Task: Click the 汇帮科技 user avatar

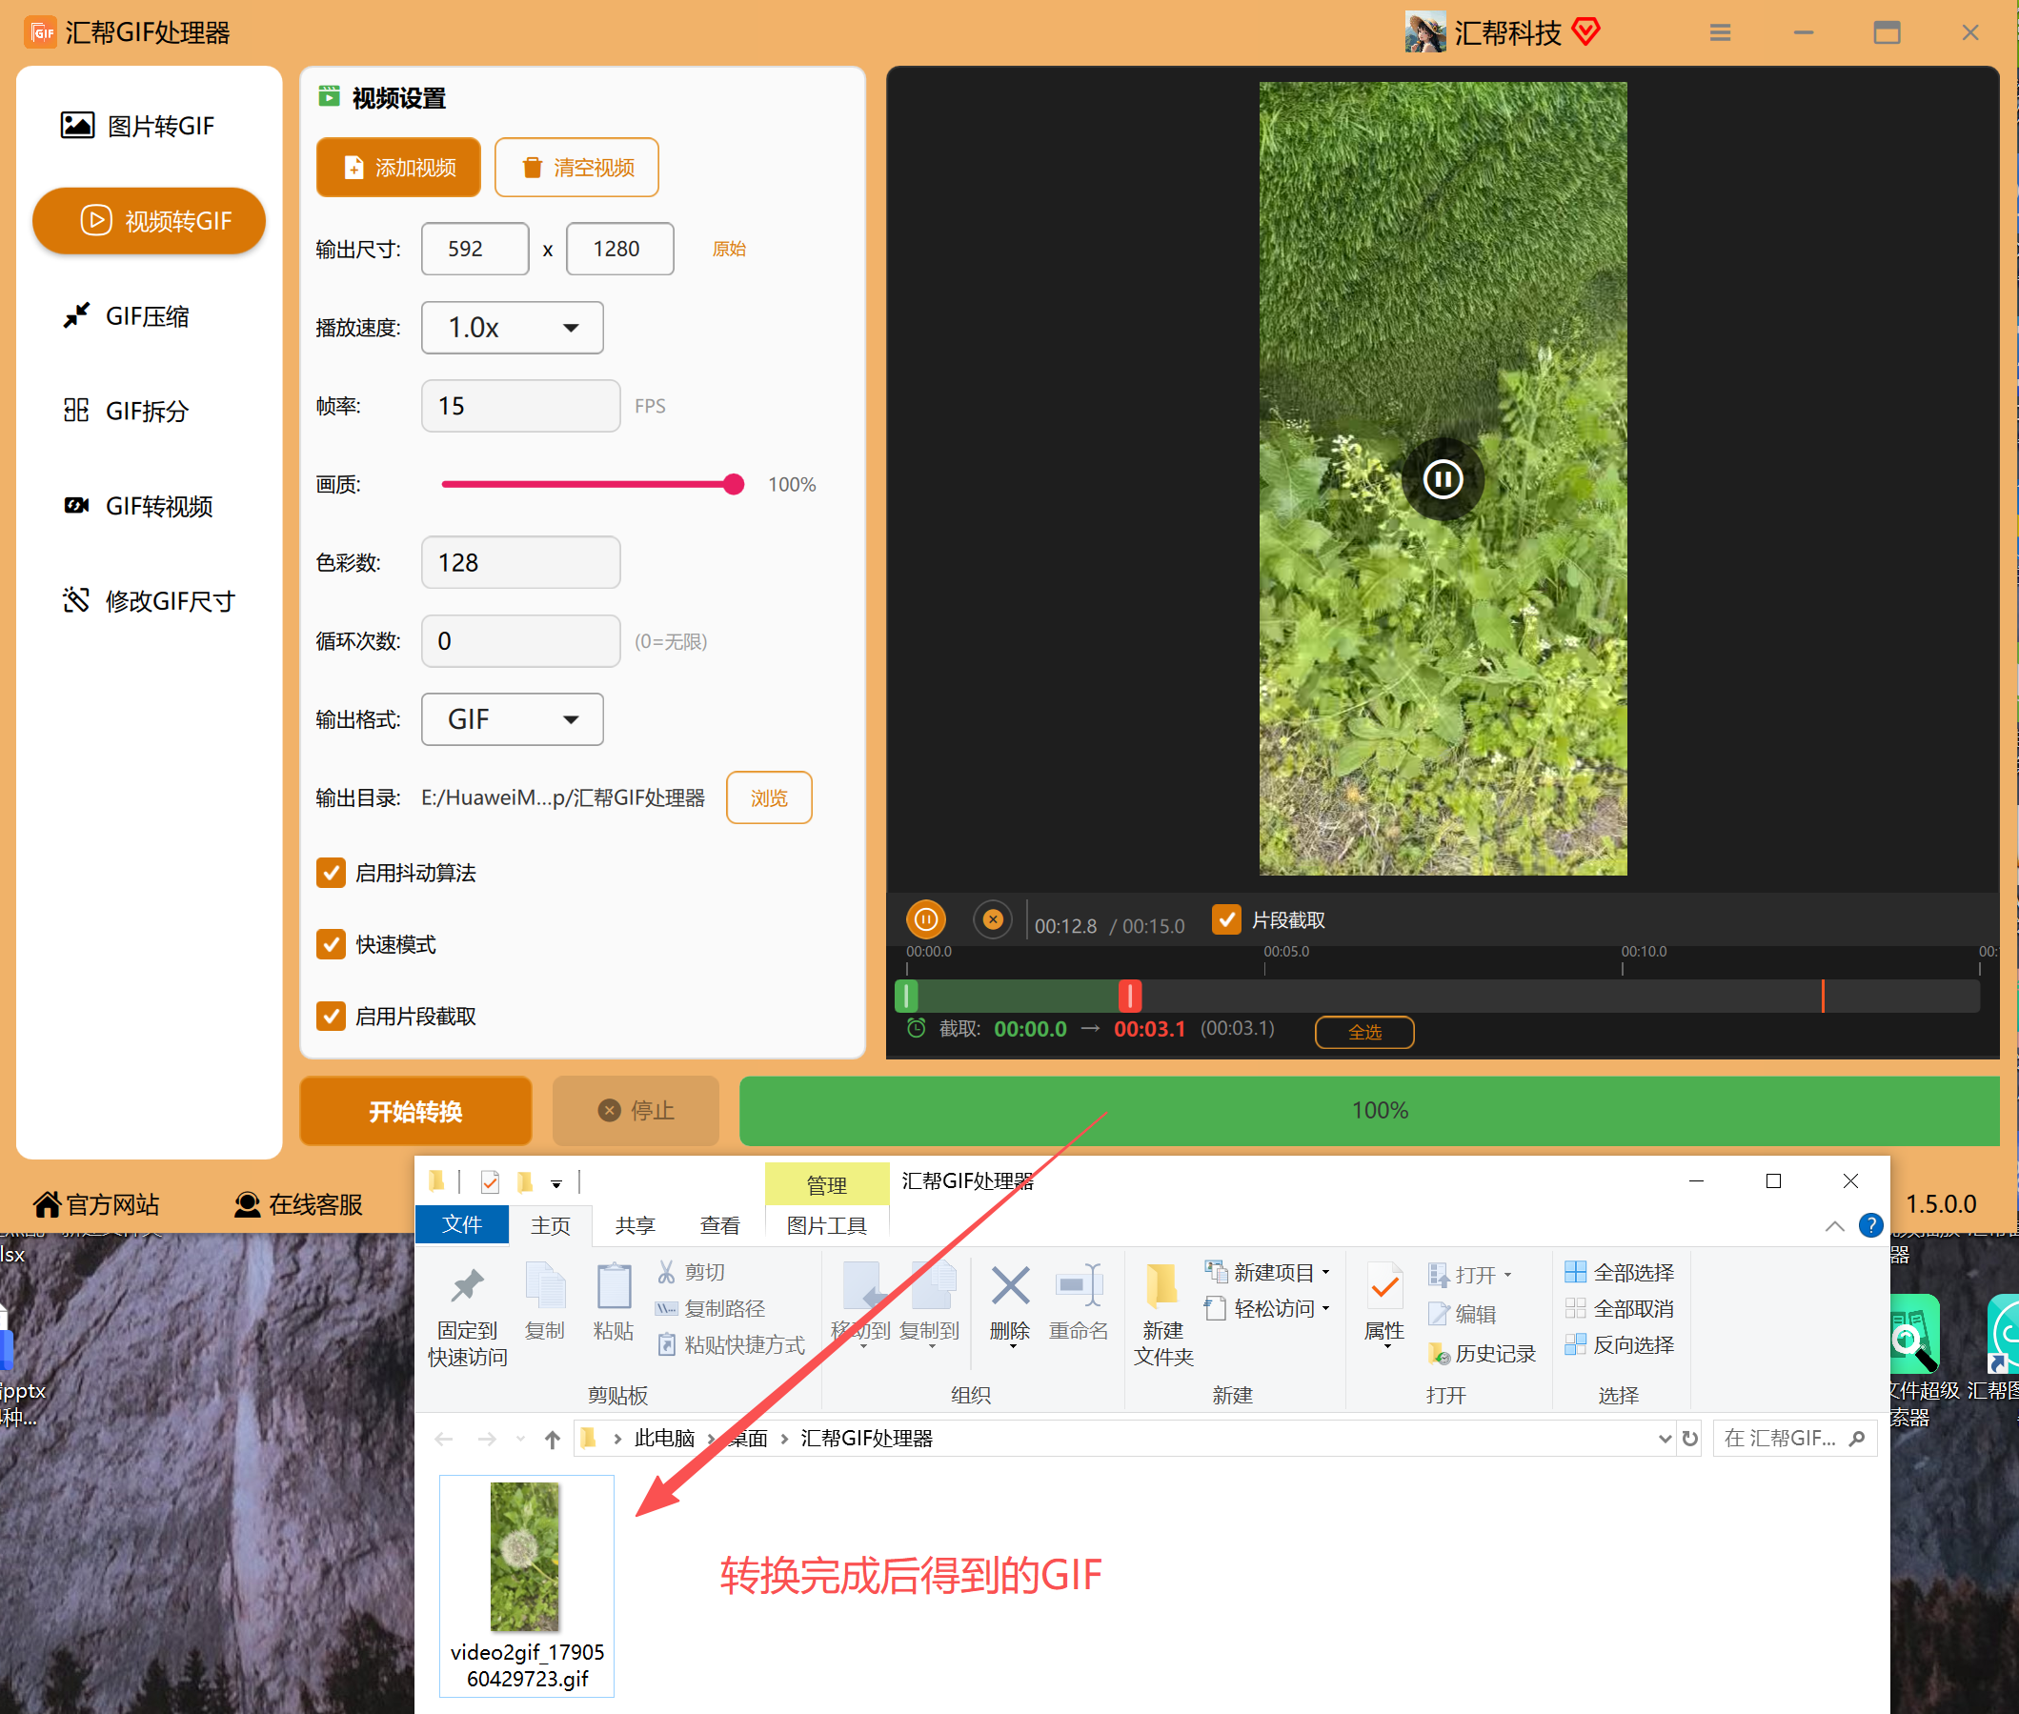Action: [1425, 32]
